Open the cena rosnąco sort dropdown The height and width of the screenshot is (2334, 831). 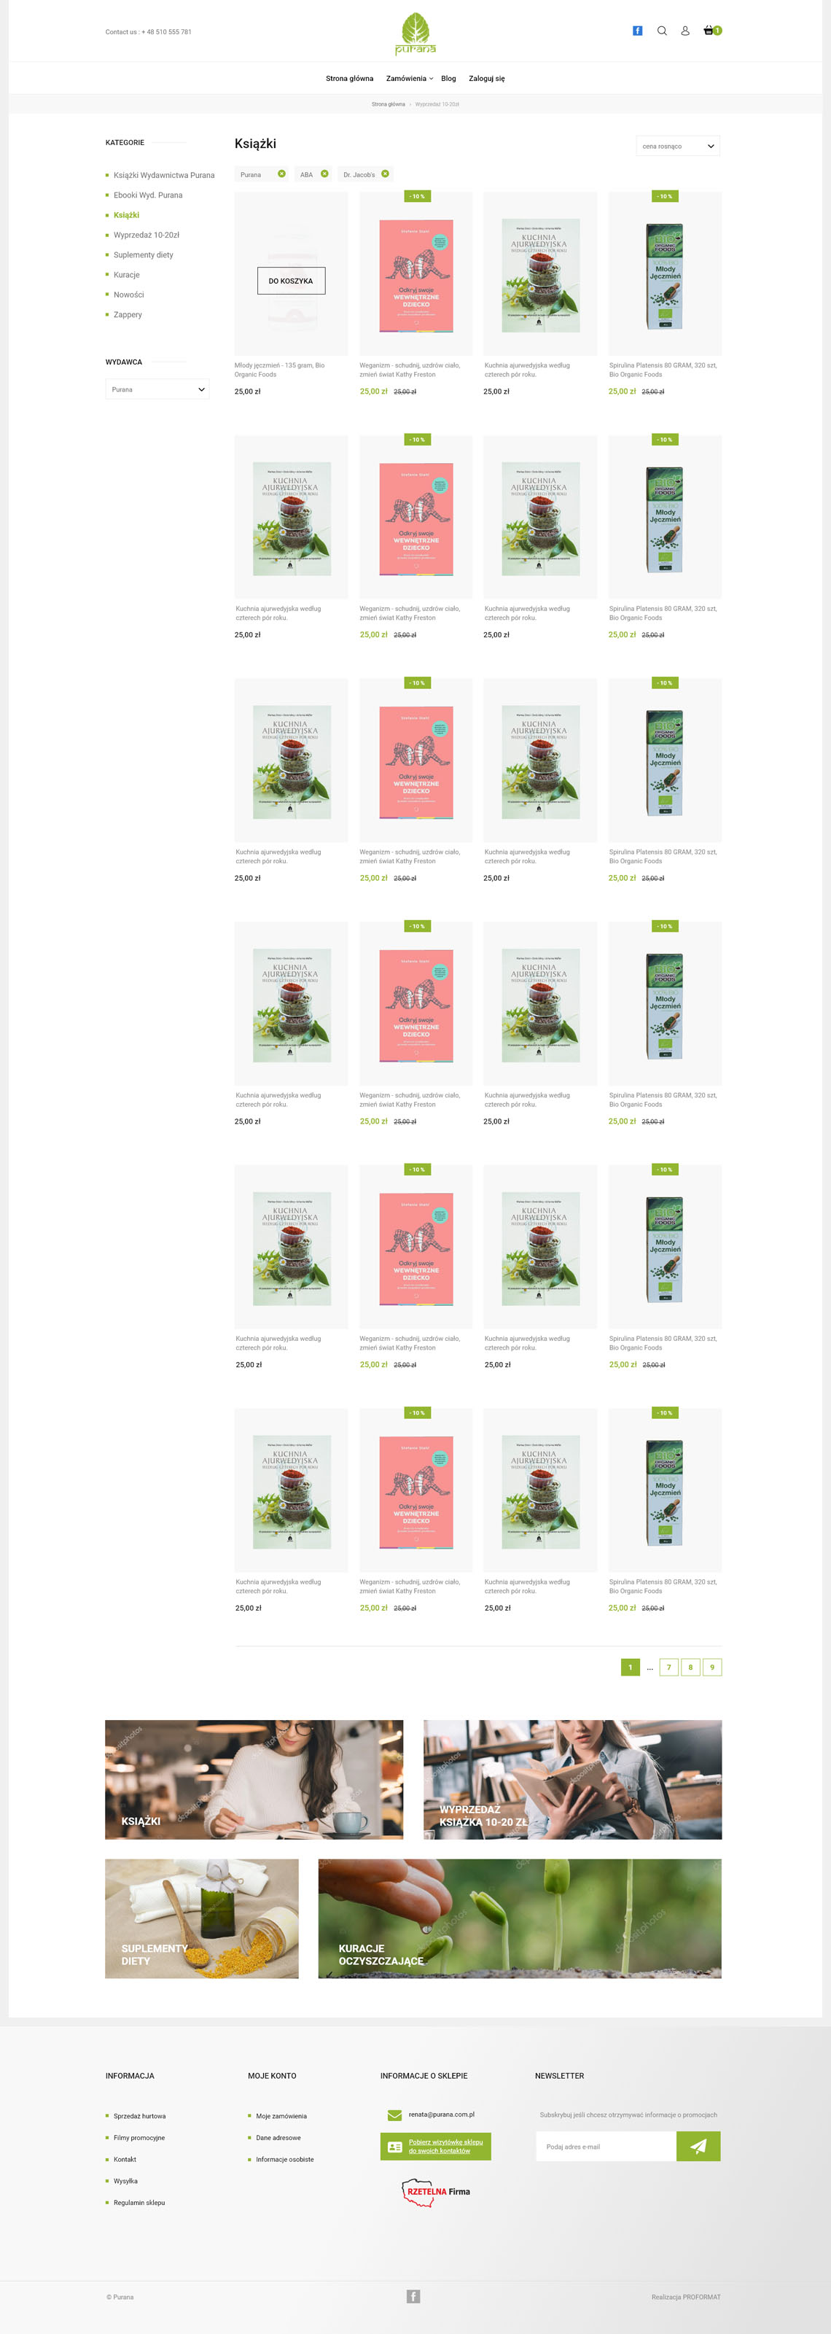tap(678, 146)
